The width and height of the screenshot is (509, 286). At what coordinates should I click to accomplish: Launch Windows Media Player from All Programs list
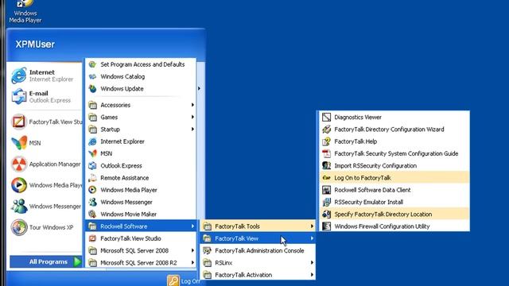[141, 190]
